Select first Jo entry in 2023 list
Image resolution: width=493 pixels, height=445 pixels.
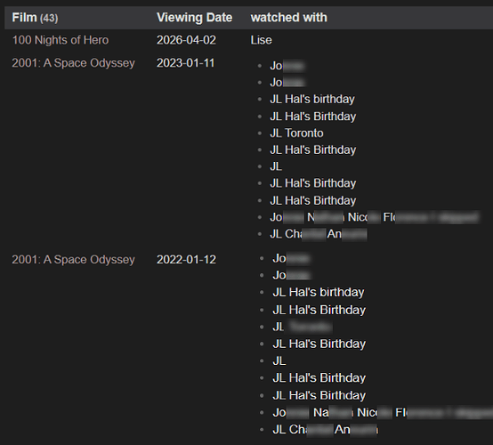287,66
